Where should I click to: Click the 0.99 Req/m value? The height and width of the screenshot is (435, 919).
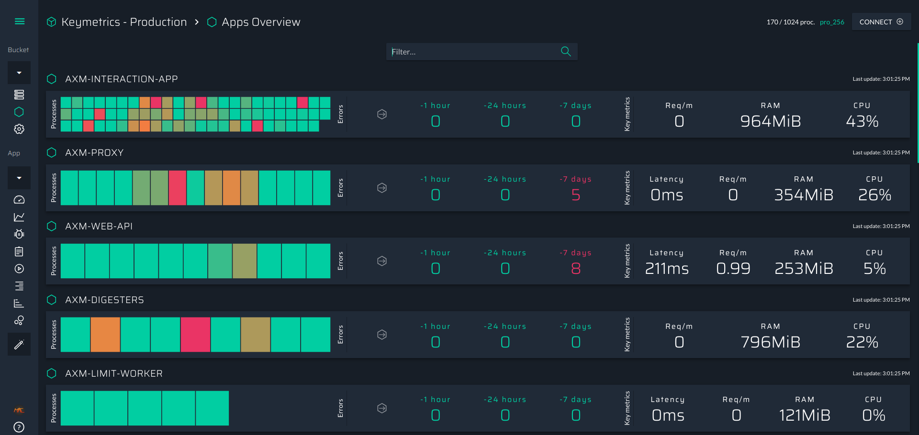pyautogui.click(x=733, y=269)
